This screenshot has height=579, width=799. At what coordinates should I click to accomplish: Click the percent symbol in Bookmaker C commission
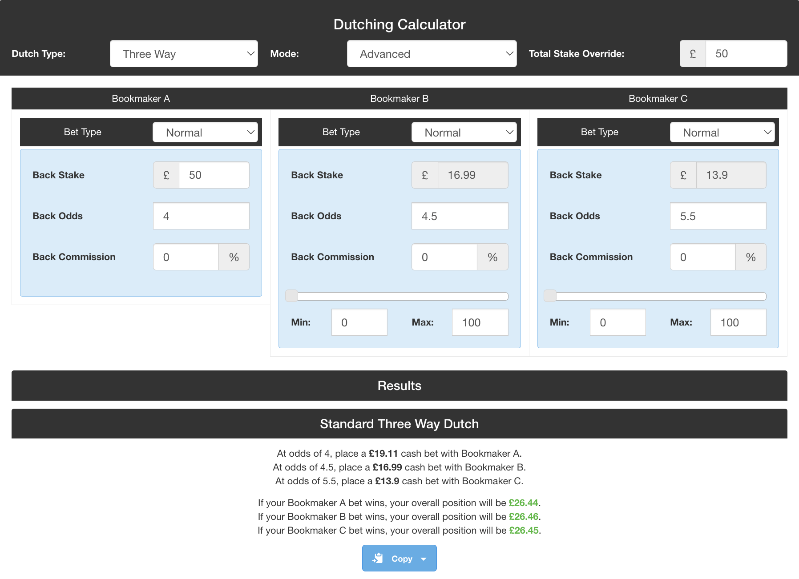(x=751, y=257)
